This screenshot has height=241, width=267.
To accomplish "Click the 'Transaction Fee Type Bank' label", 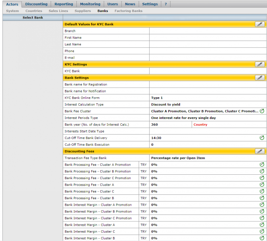I will pyautogui.click(x=86, y=158).
